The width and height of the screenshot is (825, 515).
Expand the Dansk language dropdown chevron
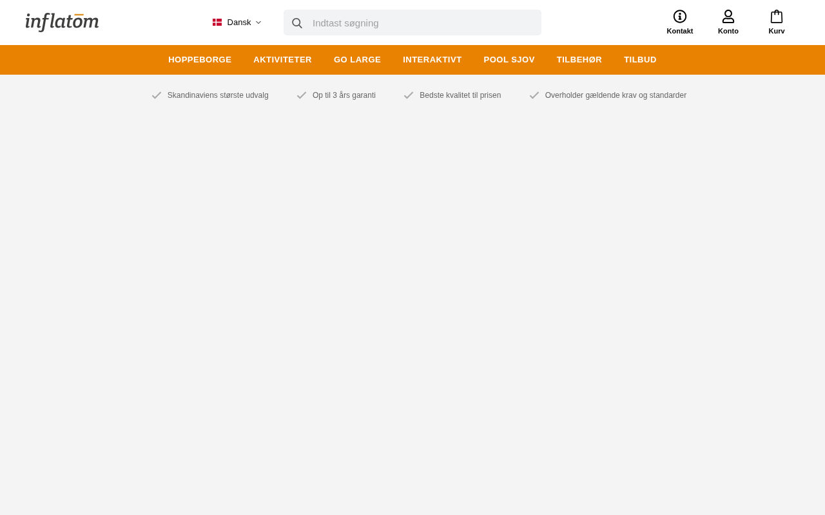click(x=258, y=23)
